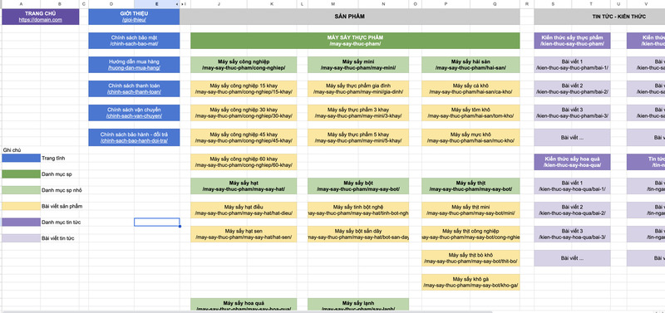Select the Máy sấy thịt mini cell
Screen dimensions: 665x313
pyautogui.click(x=470, y=210)
